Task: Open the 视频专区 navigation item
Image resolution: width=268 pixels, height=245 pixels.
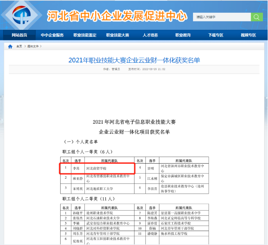Action: coord(248,35)
